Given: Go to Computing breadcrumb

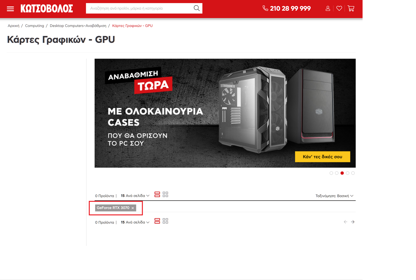Looking at the screenshot, I should tap(35, 26).
